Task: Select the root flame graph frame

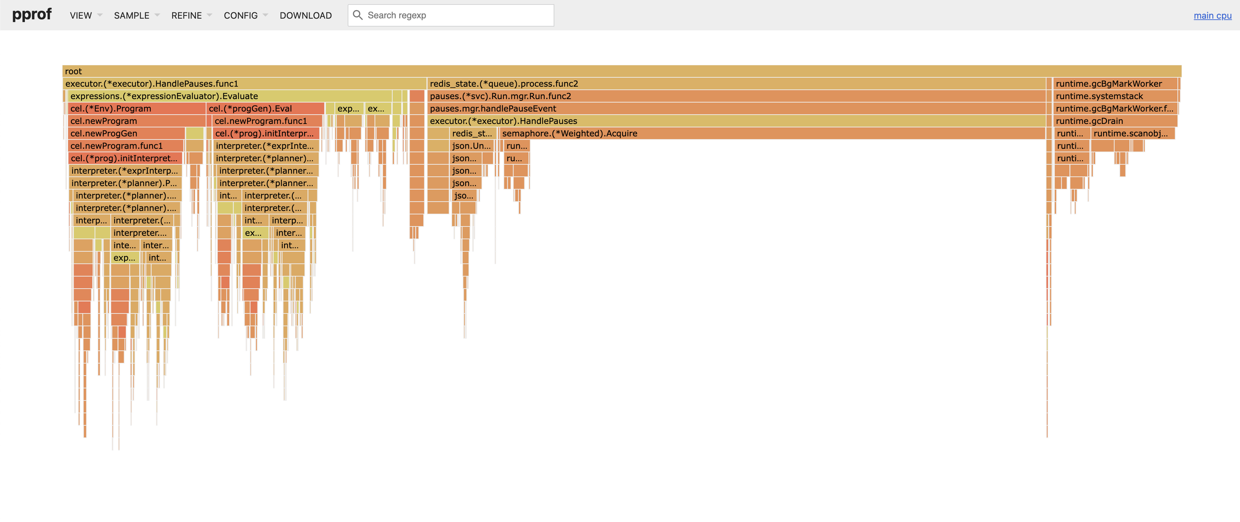Action: pos(621,71)
